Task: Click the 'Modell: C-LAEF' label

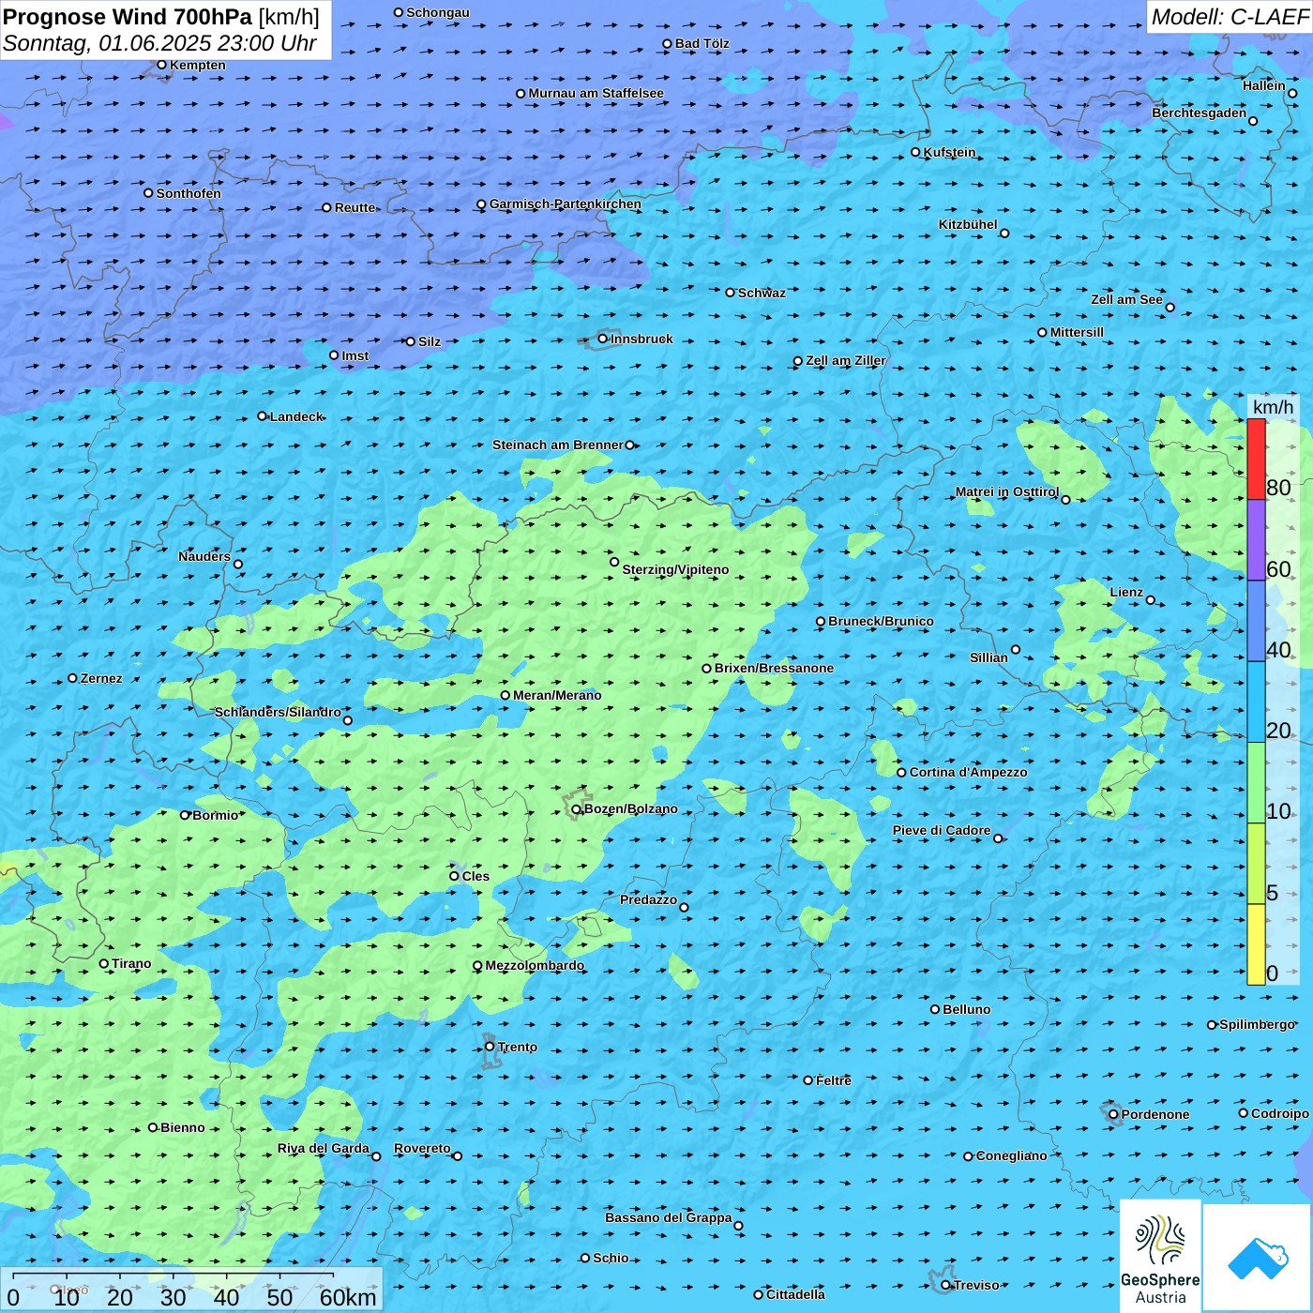Action: pyautogui.click(x=1230, y=17)
